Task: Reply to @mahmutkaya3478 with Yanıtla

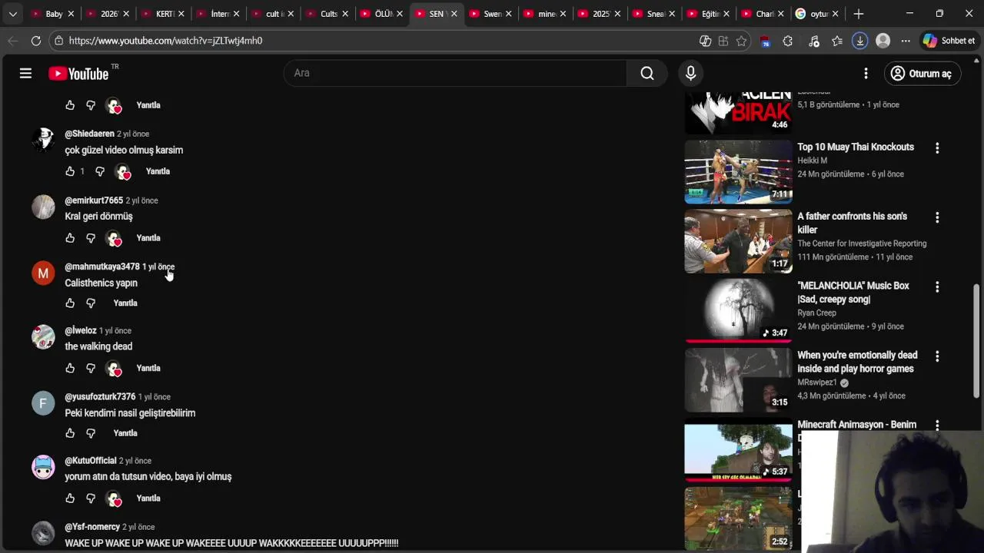Action: click(x=125, y=303)
